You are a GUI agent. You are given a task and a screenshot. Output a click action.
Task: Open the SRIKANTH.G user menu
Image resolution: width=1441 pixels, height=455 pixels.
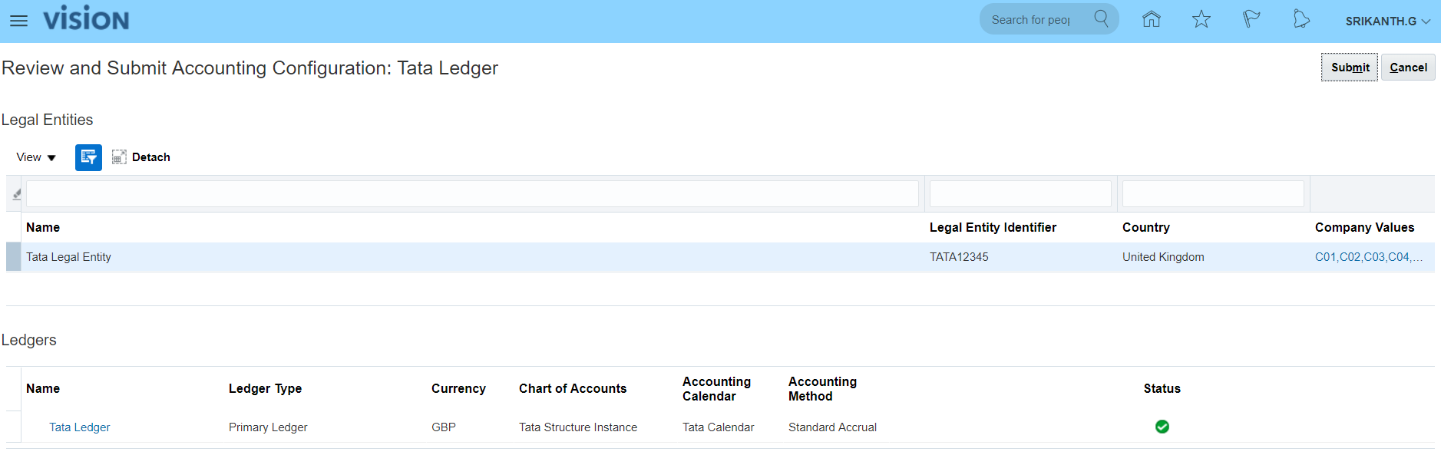1386,21
